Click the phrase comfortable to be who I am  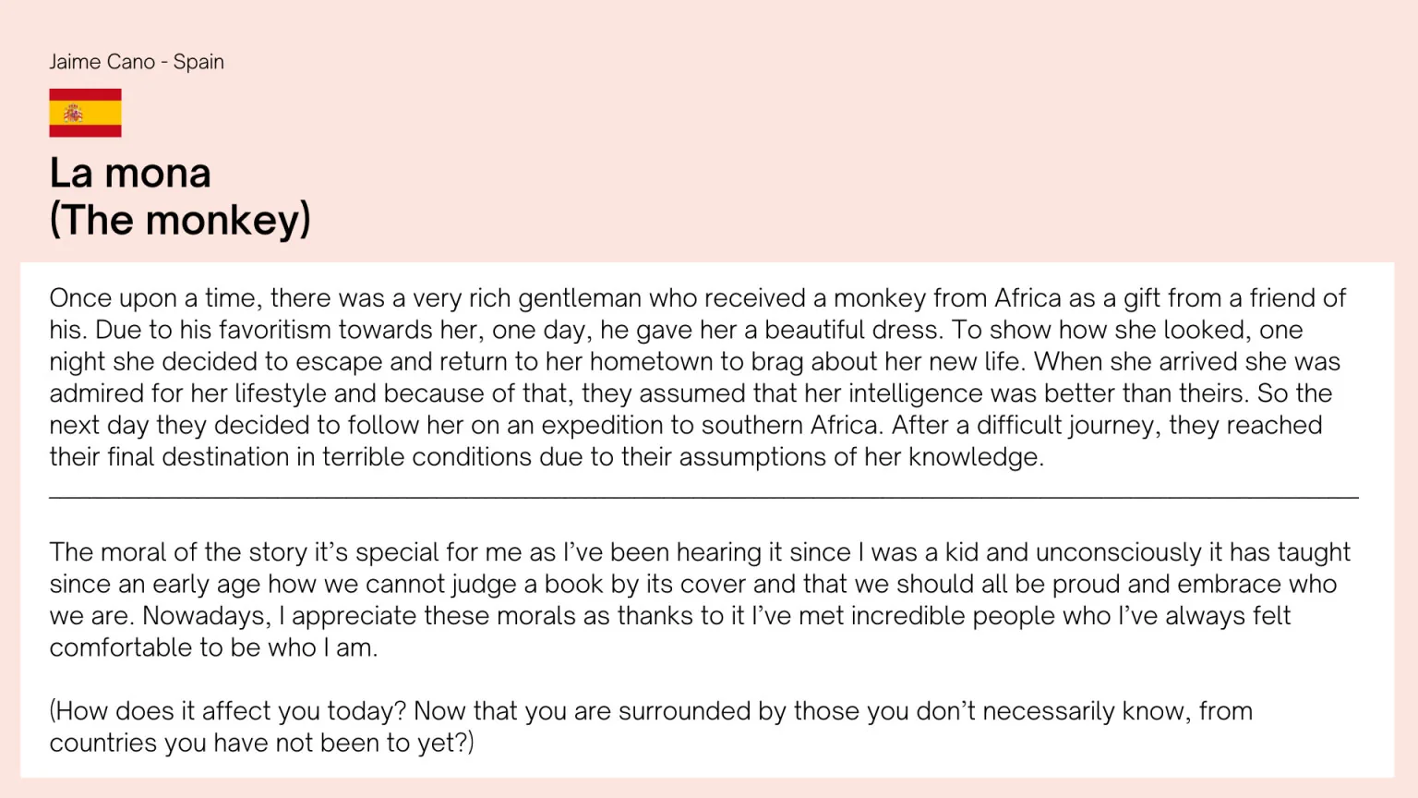click(213, 647)
